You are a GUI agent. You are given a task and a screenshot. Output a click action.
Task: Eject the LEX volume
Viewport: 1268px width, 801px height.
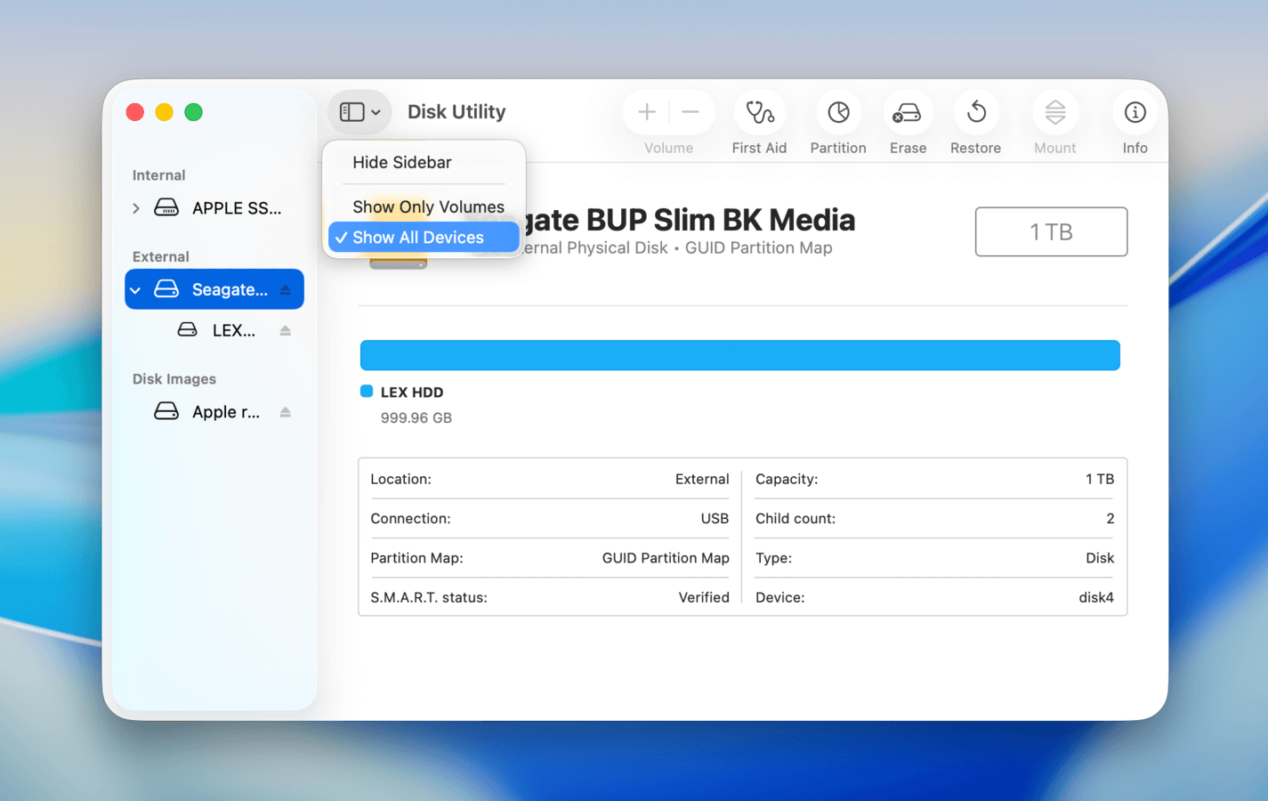(x=286, y=329)
